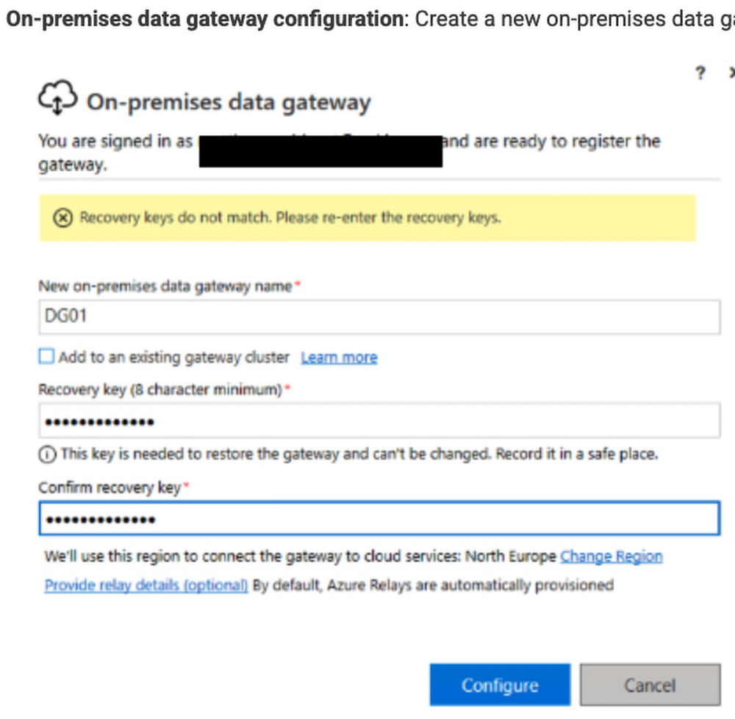Click the info icon beside key warning

(x=46, y=455)
